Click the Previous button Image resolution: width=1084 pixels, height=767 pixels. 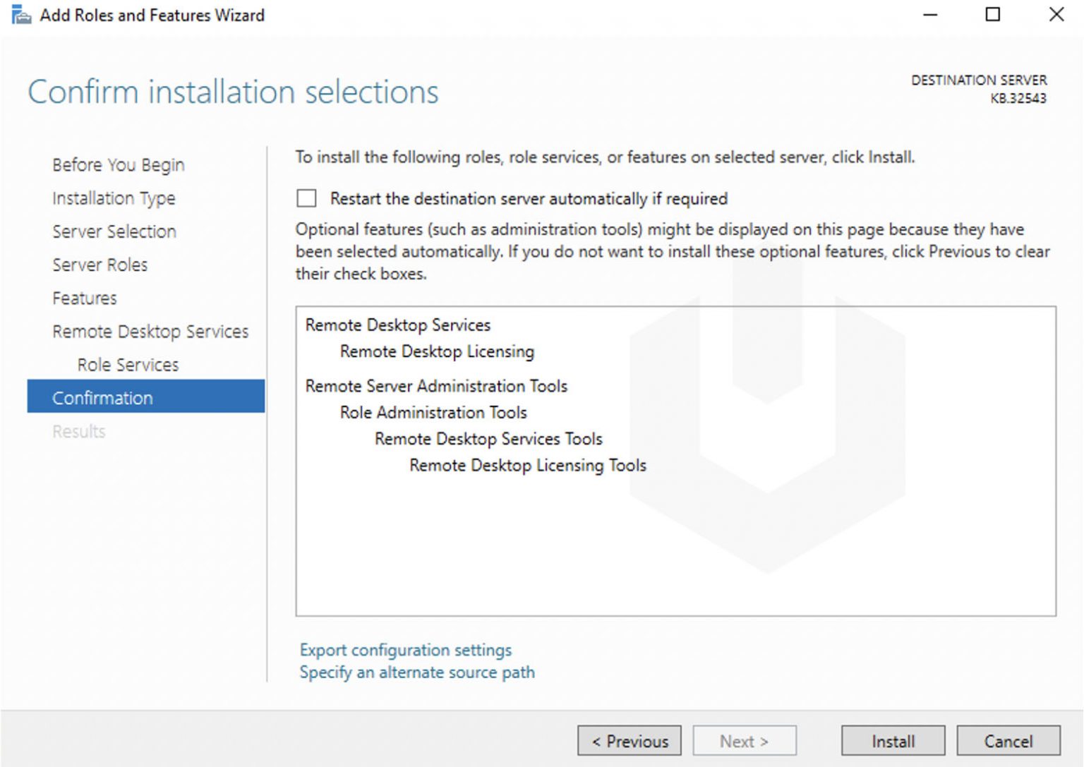click(629, 741)
